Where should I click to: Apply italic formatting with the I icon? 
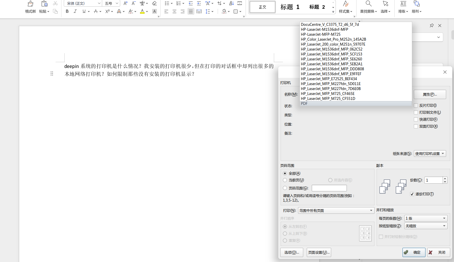click(x=75, y=11)
